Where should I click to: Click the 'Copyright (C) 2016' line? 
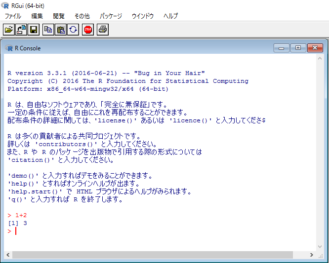point(128,81)
